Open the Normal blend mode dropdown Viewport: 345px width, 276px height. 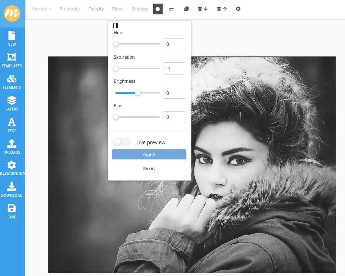coord(41,9)
